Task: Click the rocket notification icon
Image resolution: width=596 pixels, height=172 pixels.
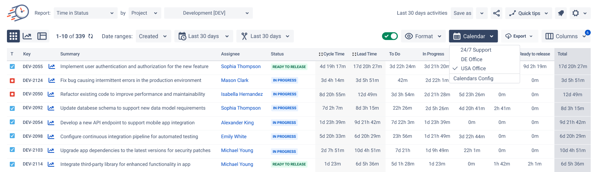Action: click(561, 13)
